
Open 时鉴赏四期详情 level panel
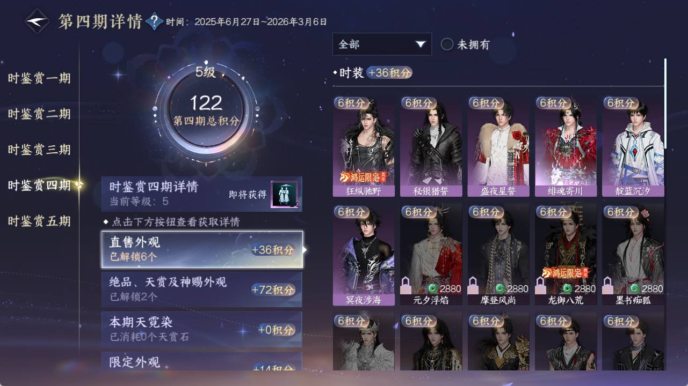202,194
